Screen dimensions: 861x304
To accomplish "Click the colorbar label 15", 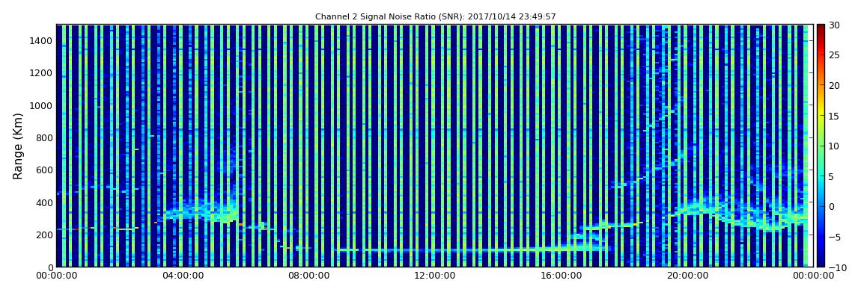I will (835, 116).
